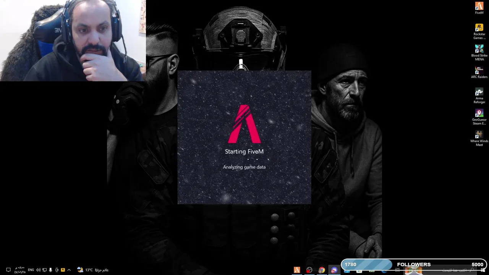
Task: Open OBS Studio from the taskbar
Action: click(x=309, y=270)
